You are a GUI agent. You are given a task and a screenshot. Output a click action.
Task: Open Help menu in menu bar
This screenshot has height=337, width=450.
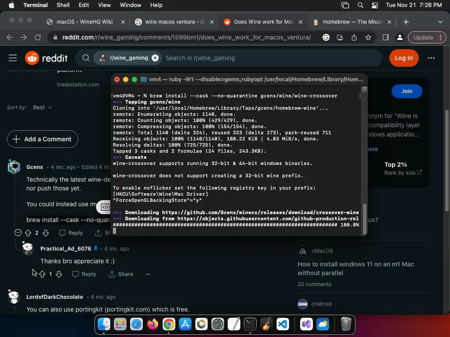[x=156, y=5]
